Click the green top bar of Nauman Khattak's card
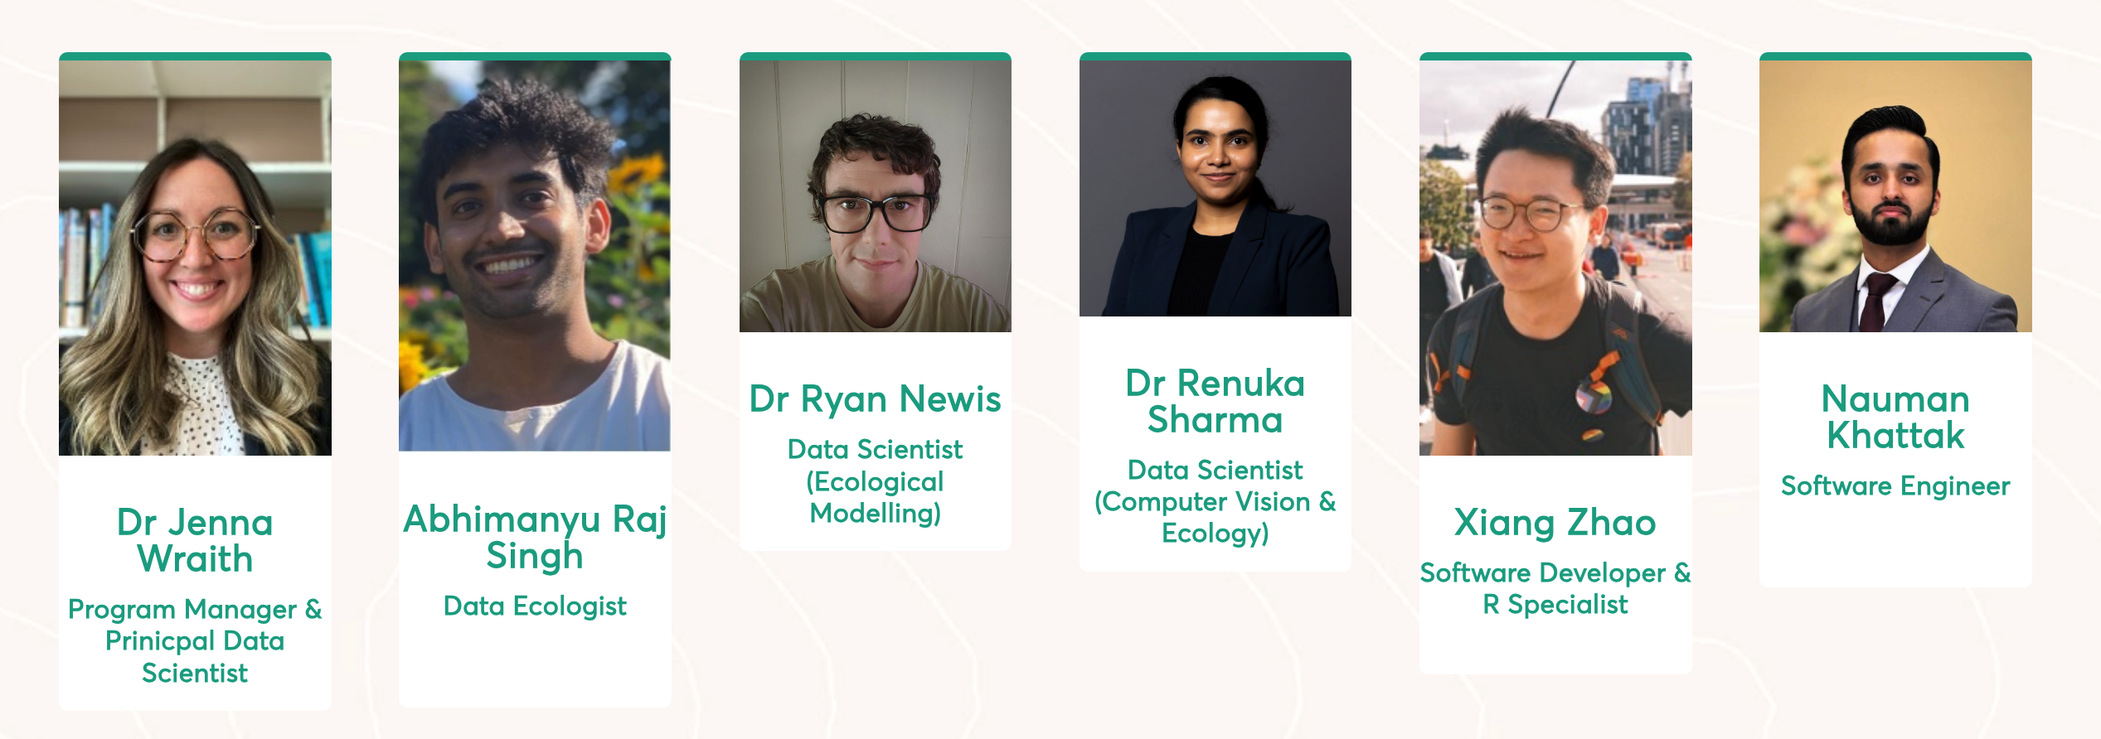This screenshot has width=2101, height=739. point(1895,56)
